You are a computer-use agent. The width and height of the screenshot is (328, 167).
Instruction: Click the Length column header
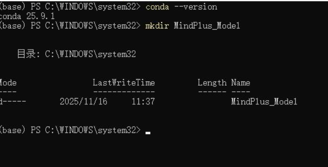(212, 83)
